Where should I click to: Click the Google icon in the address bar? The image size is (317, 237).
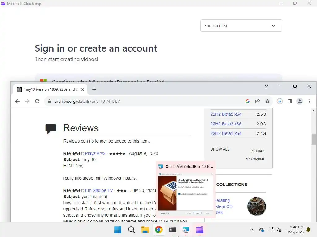click(x=248, y=101)
